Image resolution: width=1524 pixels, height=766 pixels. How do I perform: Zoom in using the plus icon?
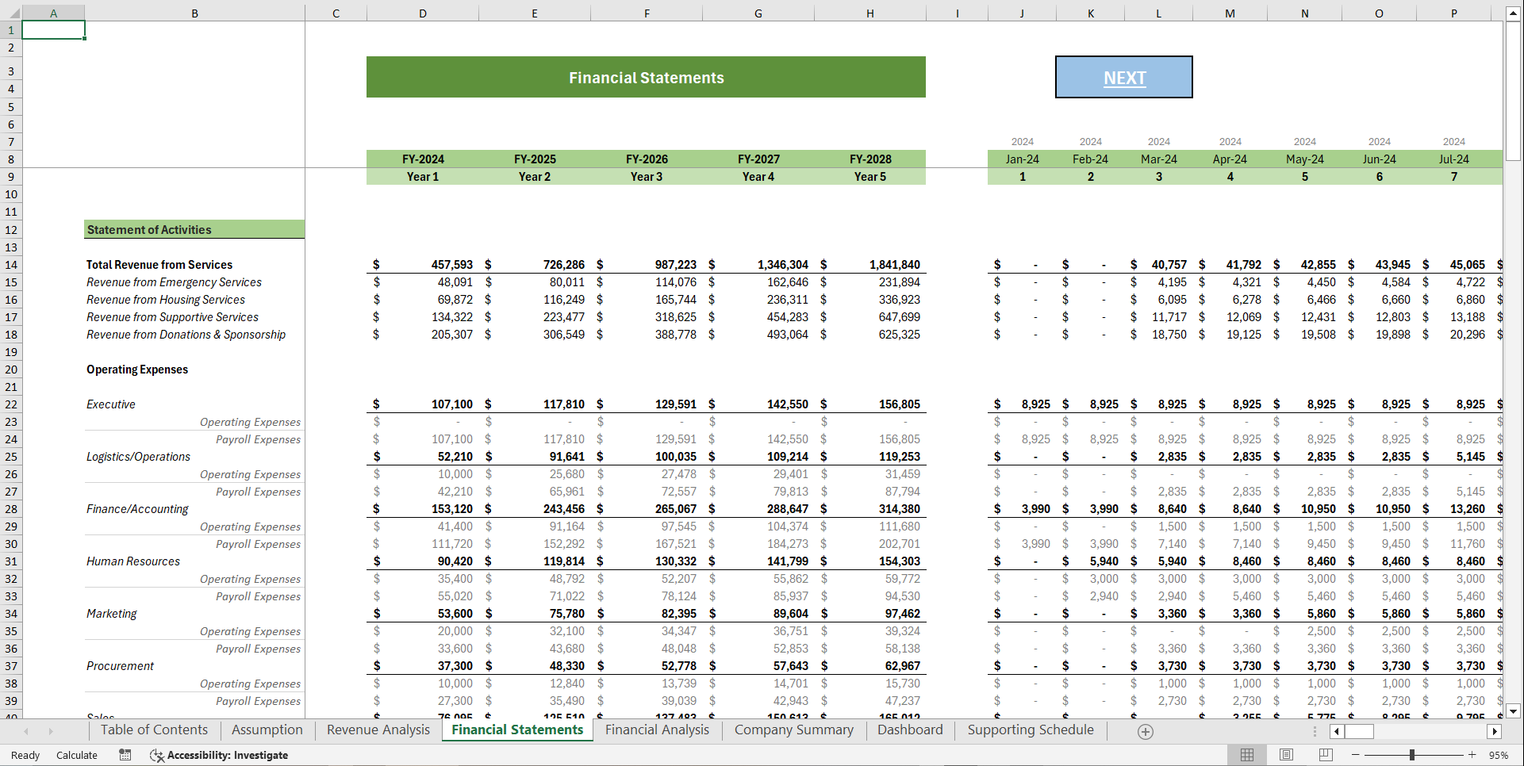click(1472, 755)
